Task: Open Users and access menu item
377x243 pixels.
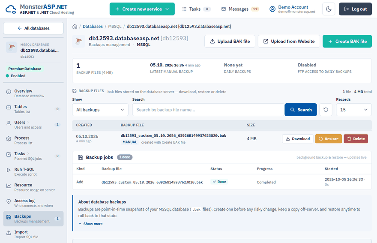Action: (33, 124)
